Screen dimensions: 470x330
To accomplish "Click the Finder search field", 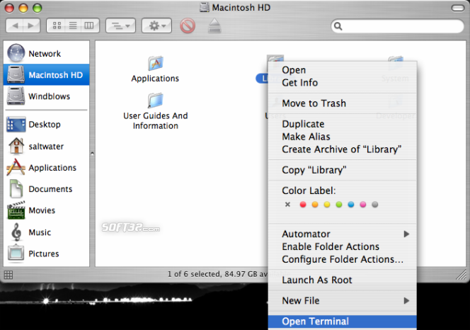I will point(400,27).
